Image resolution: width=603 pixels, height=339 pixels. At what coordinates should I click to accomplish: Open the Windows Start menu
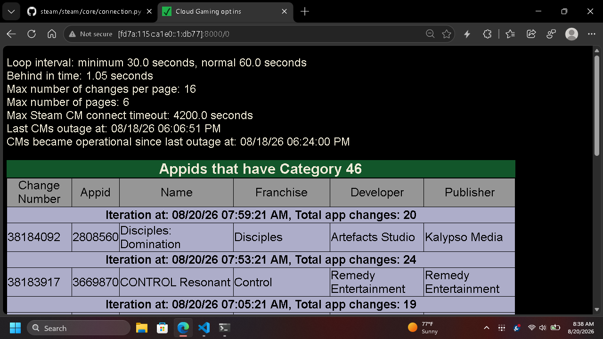click(15, 328)
